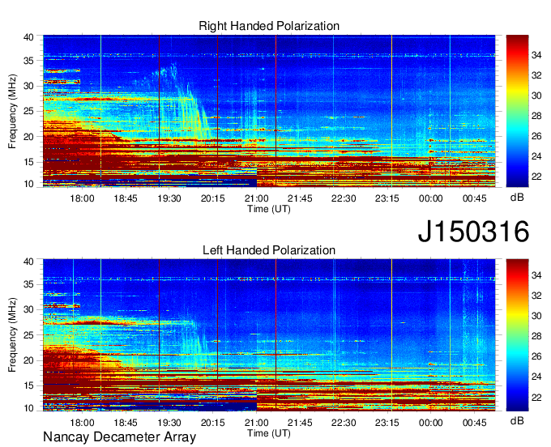The width and height of the screenshot is (551, 447).
Task: Click the 15 MHz tick of the Right Handed plot
Action: [28, 162]
